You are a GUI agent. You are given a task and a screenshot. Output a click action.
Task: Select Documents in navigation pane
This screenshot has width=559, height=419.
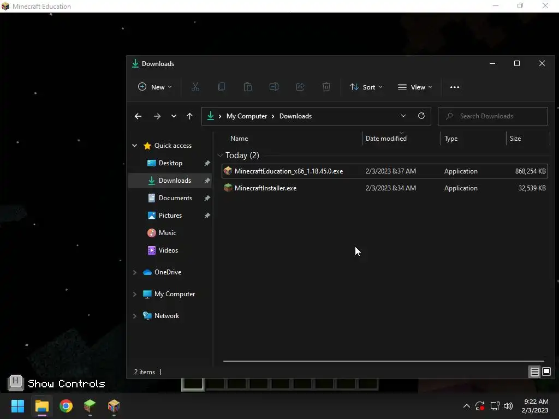point(170,197)
